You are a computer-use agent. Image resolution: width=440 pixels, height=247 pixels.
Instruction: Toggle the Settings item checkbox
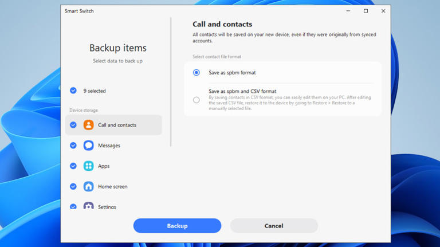click(x=73, y=206)
